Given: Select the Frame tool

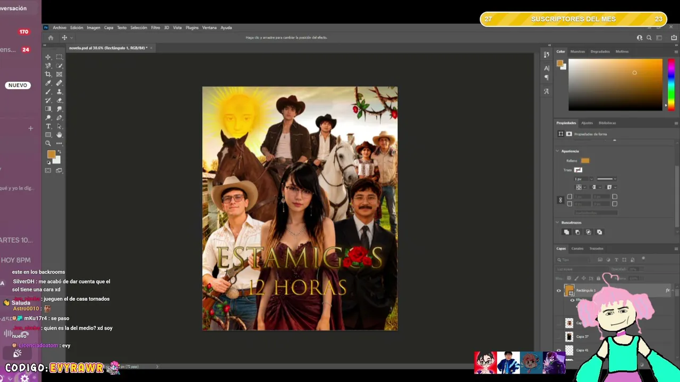Looking at the screenshot, I should pyautogui.click(x=59, y=74).
